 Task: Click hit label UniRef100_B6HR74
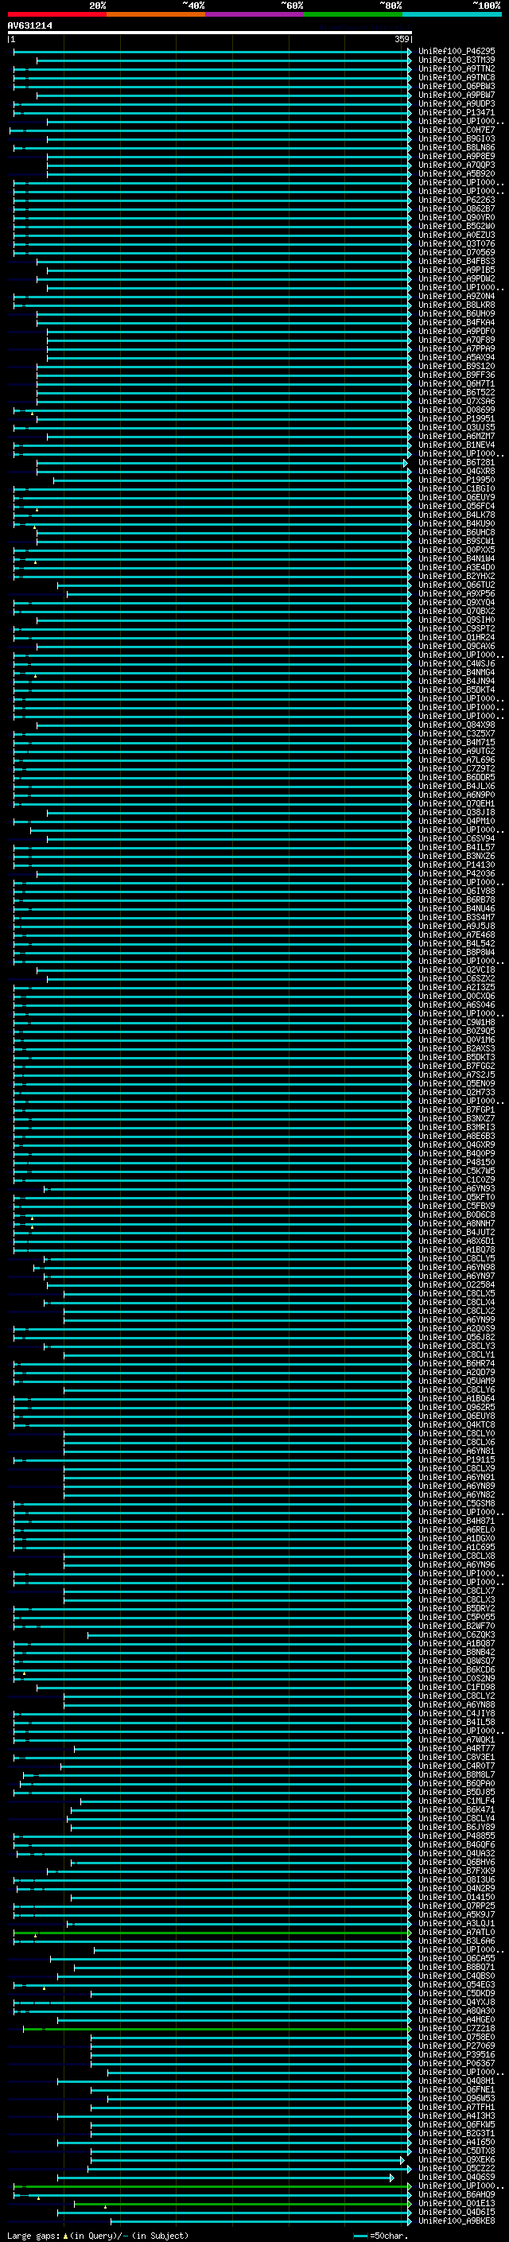click(456, 1364)
